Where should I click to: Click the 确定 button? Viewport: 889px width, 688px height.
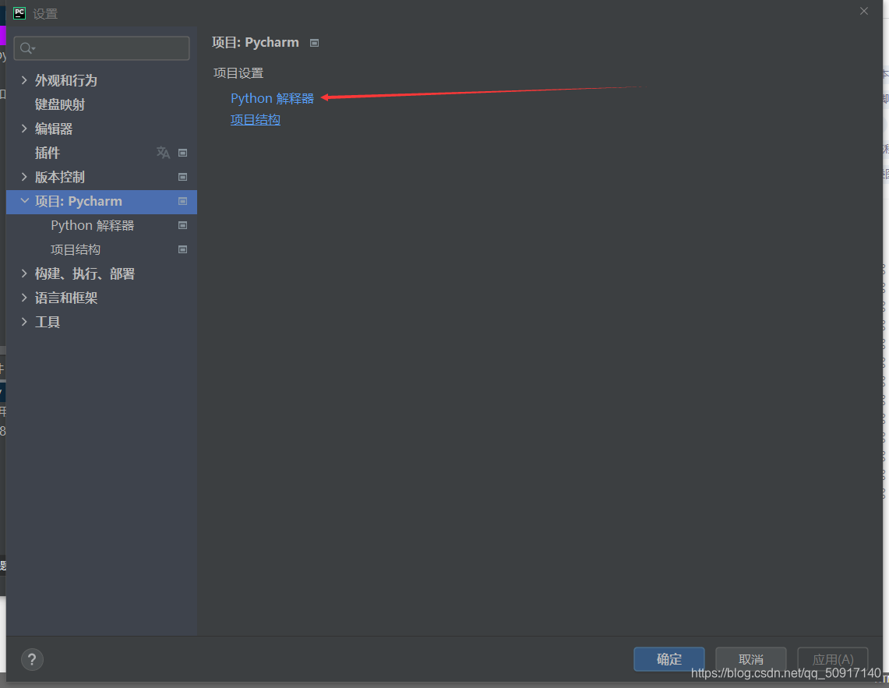(x=669, y=659)
